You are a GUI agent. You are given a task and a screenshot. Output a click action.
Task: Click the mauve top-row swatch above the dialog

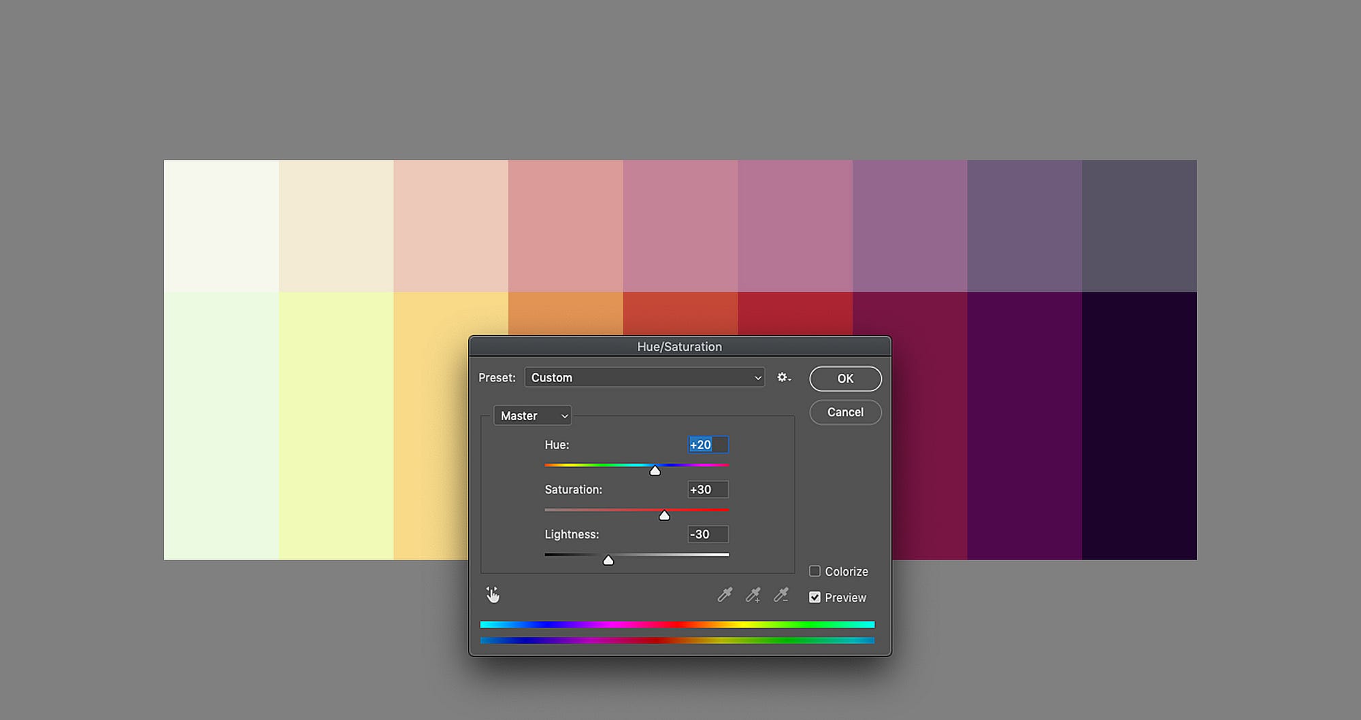coord(795,226)
